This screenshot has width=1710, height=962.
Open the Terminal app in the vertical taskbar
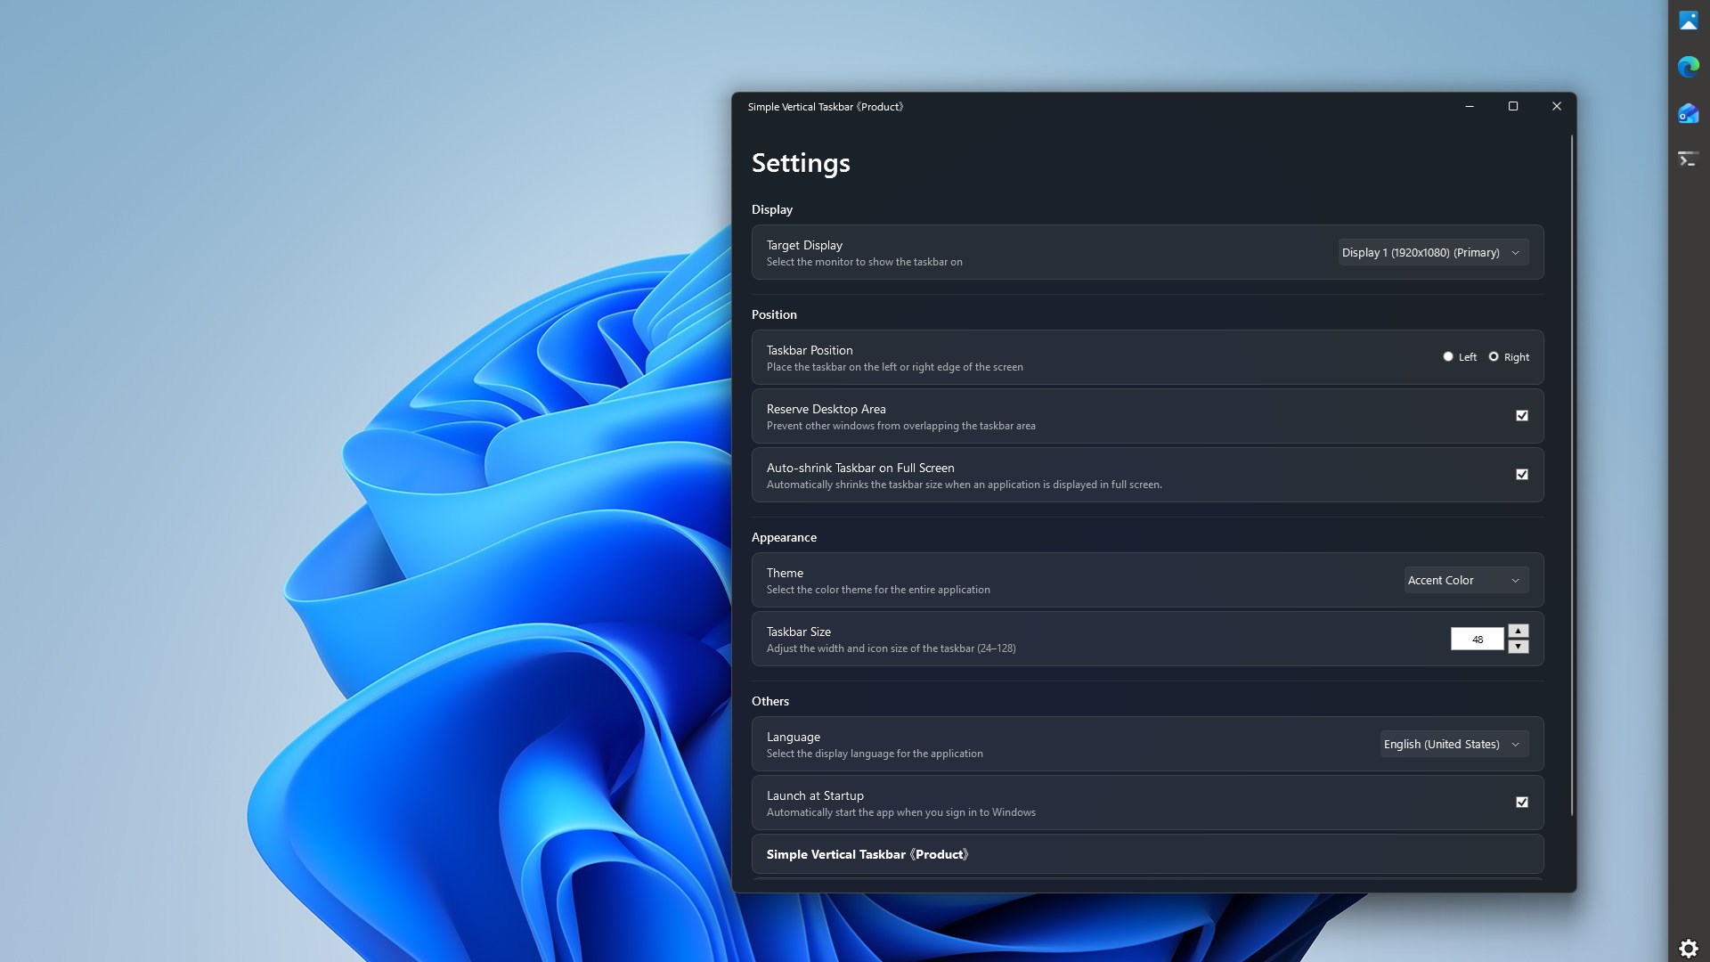1689,159
